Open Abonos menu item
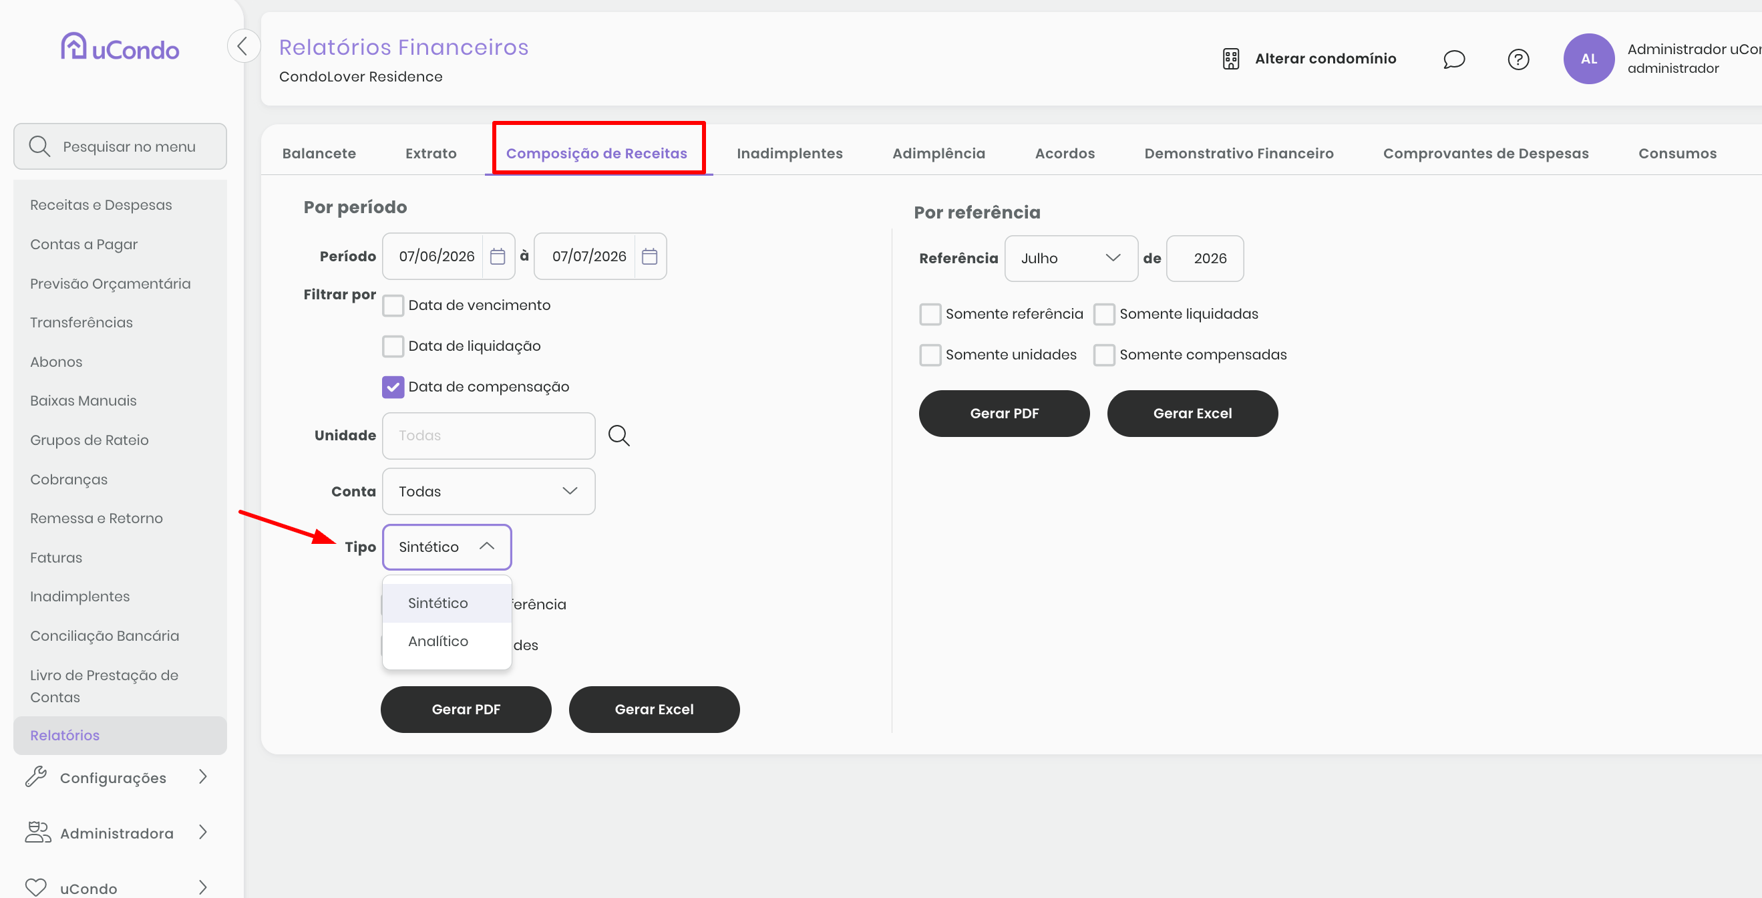The height and width of the screenshot is (898, 1762). coord(55,362)
